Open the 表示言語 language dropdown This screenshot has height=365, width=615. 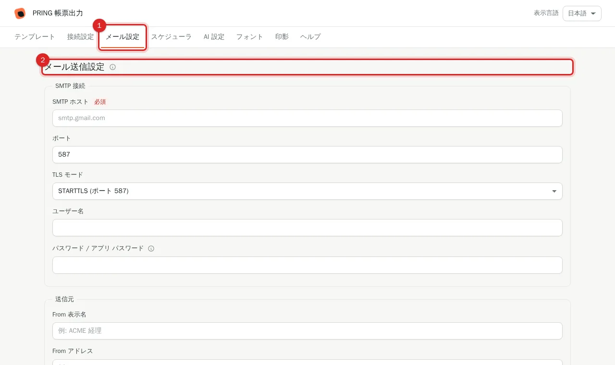tap(582, 13)
